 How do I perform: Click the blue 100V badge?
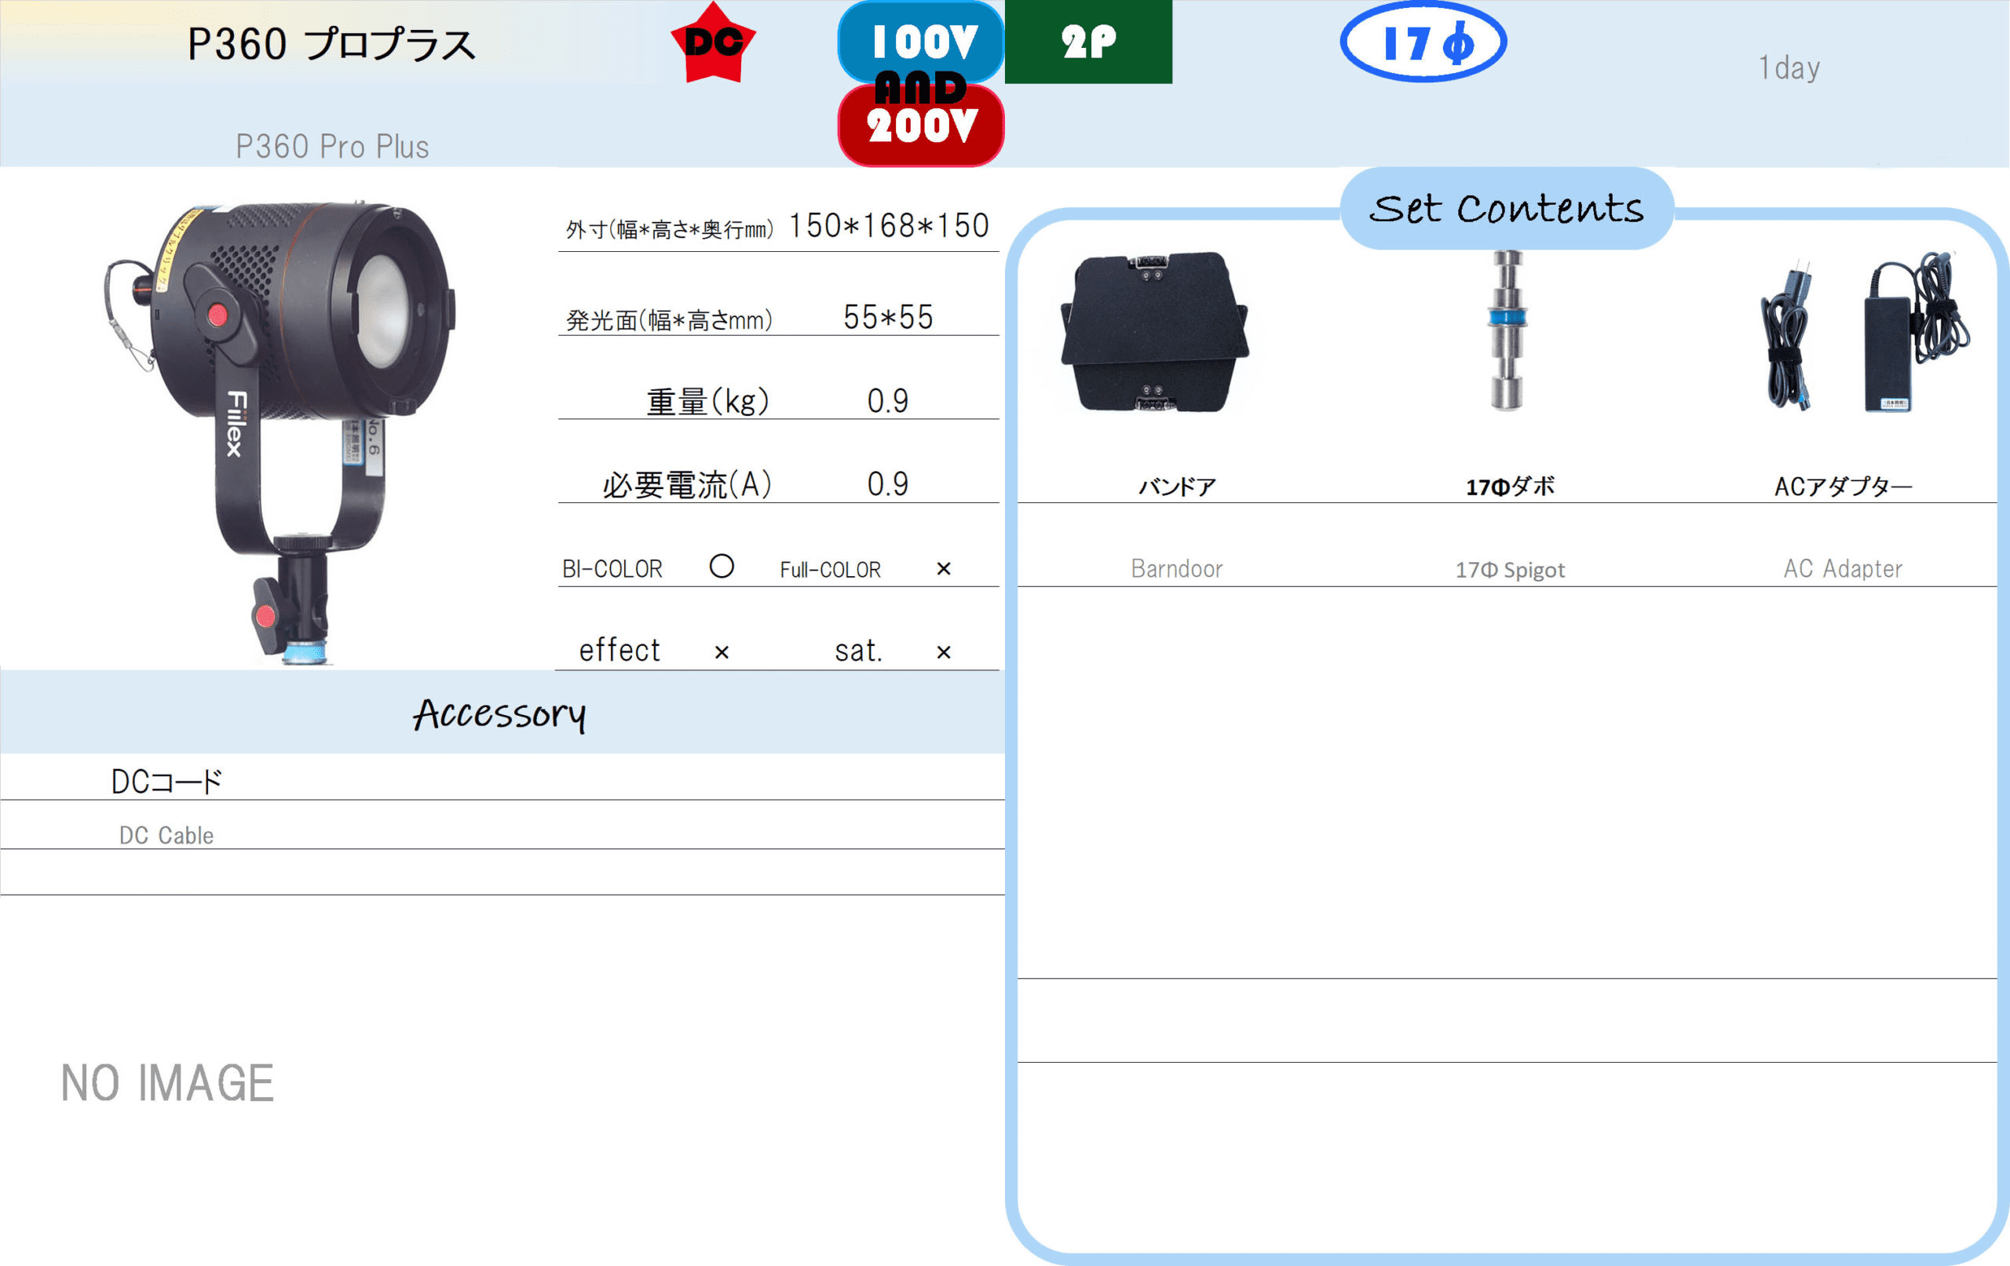(921, 40)
